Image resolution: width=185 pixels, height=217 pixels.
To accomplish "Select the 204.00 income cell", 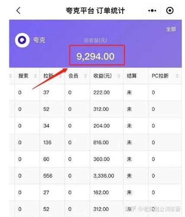I will (102, 126).
